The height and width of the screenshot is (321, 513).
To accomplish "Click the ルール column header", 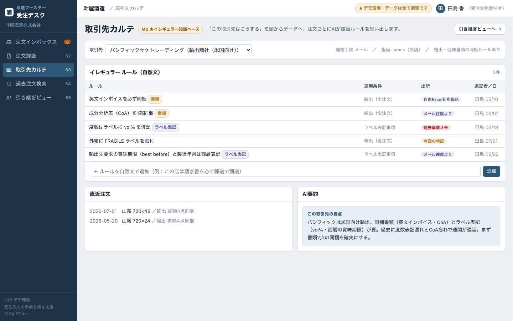I will [95, 86].
